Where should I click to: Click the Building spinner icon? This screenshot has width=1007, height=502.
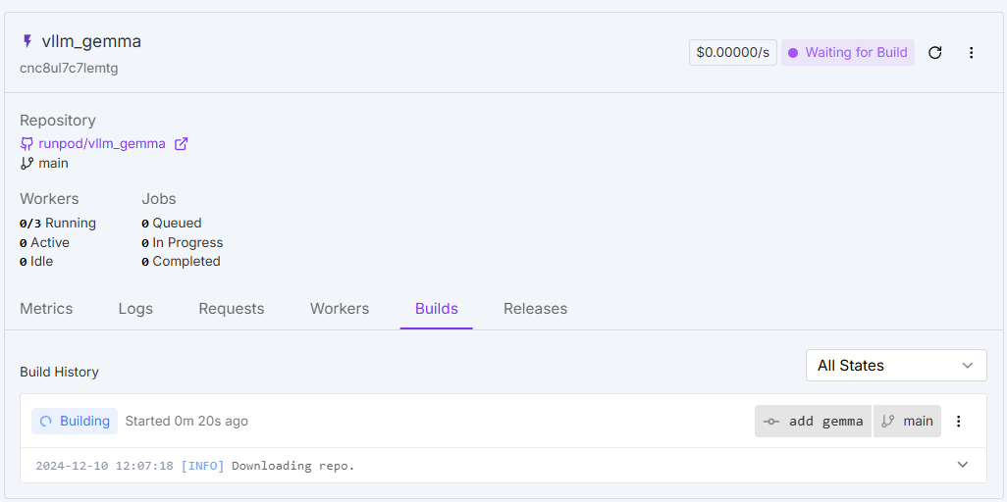tap(45, 422)
